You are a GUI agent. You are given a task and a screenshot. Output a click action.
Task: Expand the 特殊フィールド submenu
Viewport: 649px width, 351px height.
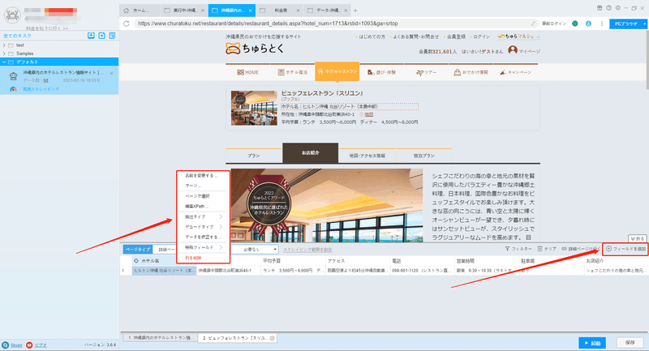(221, 247)
